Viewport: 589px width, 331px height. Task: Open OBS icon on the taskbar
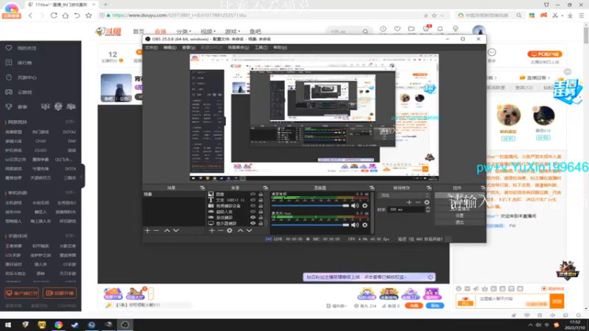pos(125,325)
